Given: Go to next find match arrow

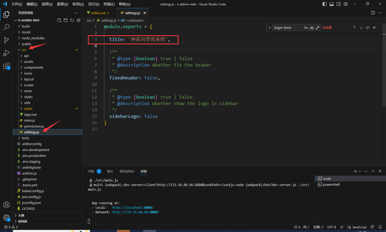Looking at the screenshot, I should click(361, 28).
